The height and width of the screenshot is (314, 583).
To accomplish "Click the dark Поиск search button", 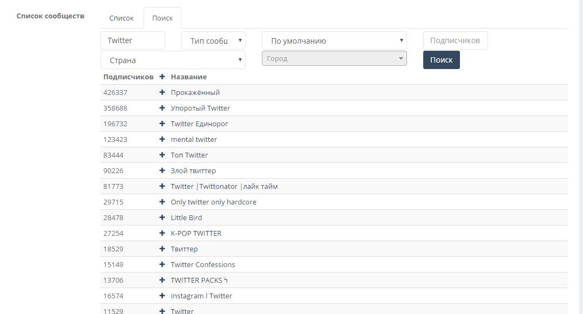I will tap(442, 60).
